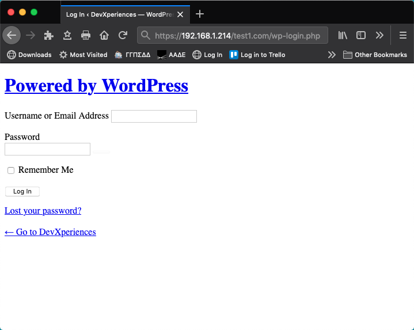Viewport: 414px width, 330px height.
Task: Open the ΑΑΔΕ bookmark
Action: point(171,55)
